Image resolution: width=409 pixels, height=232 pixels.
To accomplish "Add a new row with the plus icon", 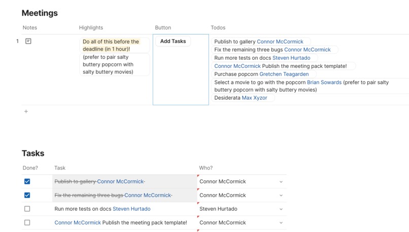I will click(26, 111).
